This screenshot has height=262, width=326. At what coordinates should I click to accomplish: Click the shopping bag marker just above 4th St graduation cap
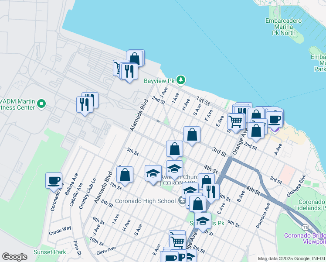tap(174, 149)
